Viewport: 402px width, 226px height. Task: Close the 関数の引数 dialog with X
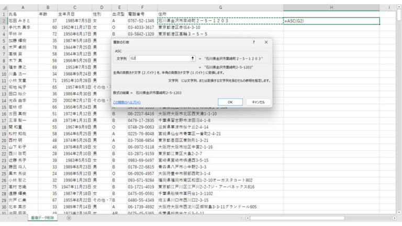coord(266,42)
